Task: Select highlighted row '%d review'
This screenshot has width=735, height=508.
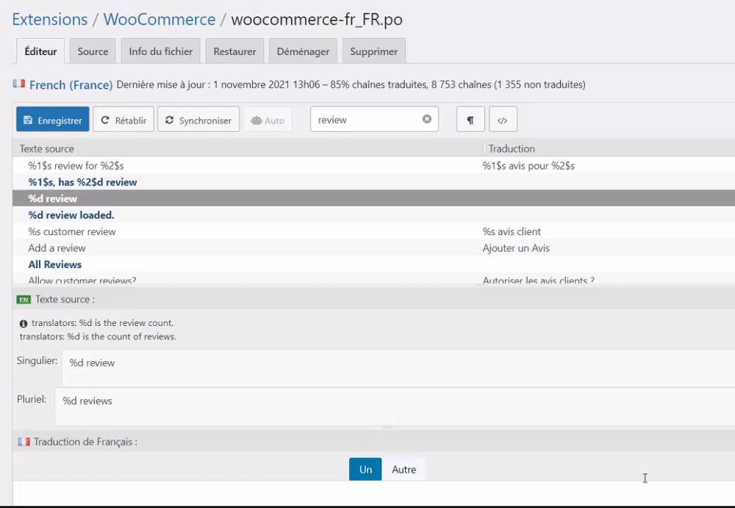Action: pos(373,198)
